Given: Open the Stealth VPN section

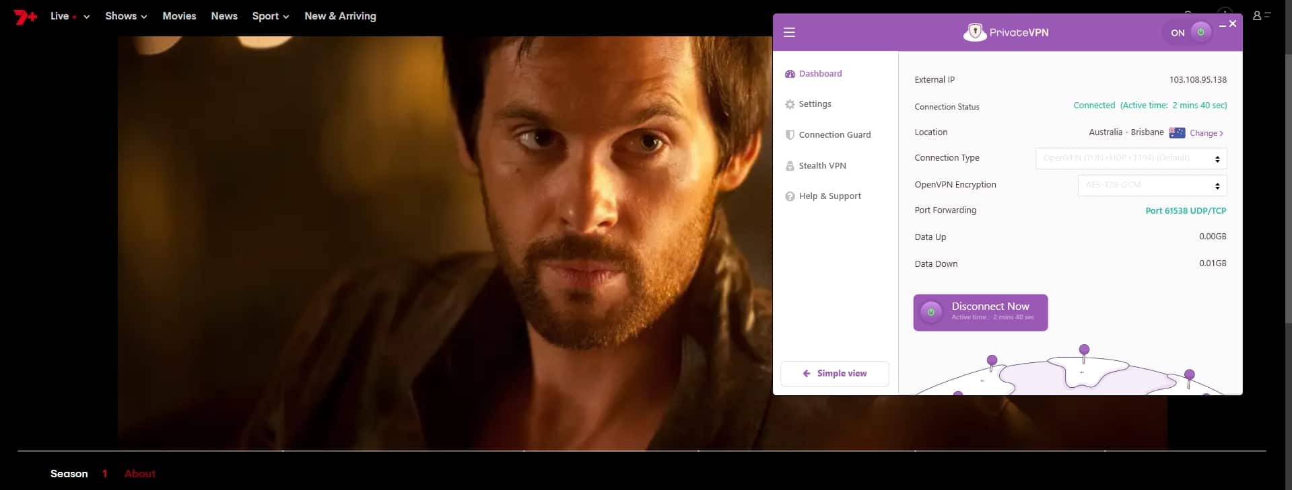Looking at the screenshot, I should click(816, 165).
